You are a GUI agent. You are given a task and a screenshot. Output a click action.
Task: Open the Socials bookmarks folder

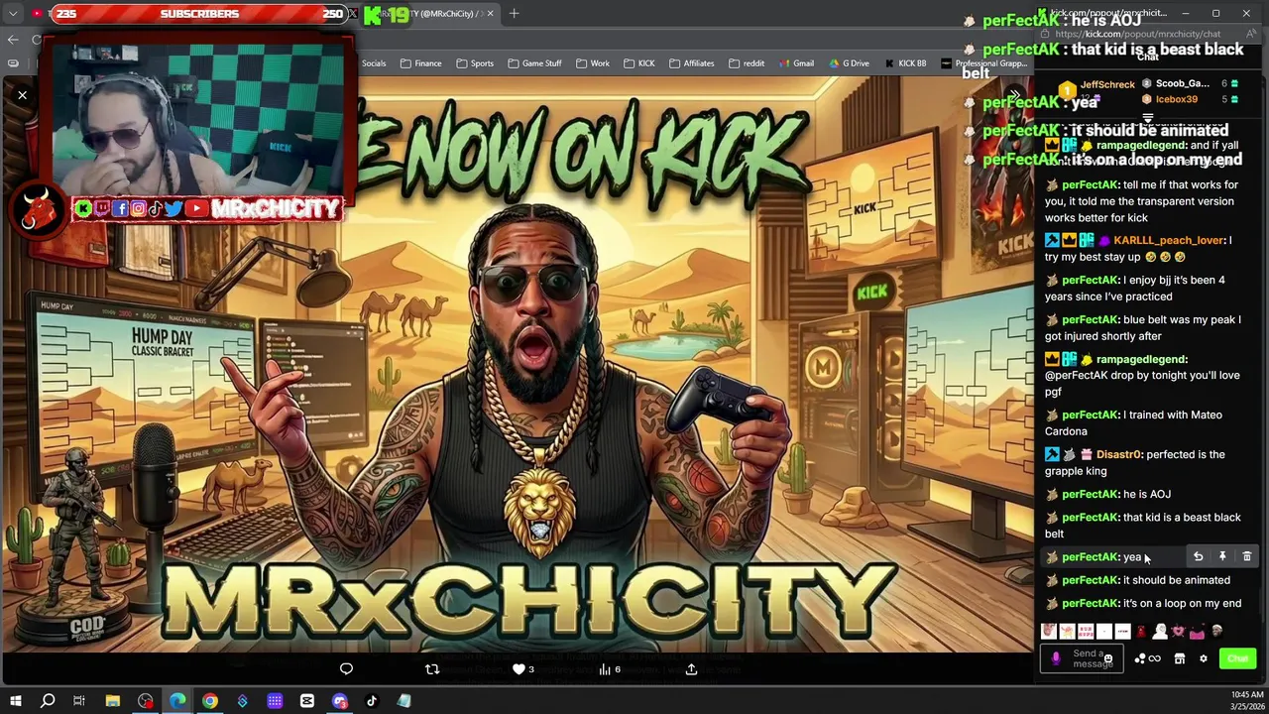click(x=373, y=63)
